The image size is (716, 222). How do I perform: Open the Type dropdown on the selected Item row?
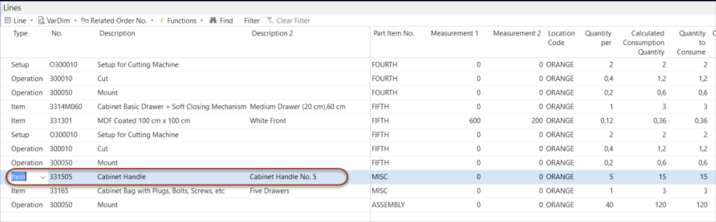42,177
